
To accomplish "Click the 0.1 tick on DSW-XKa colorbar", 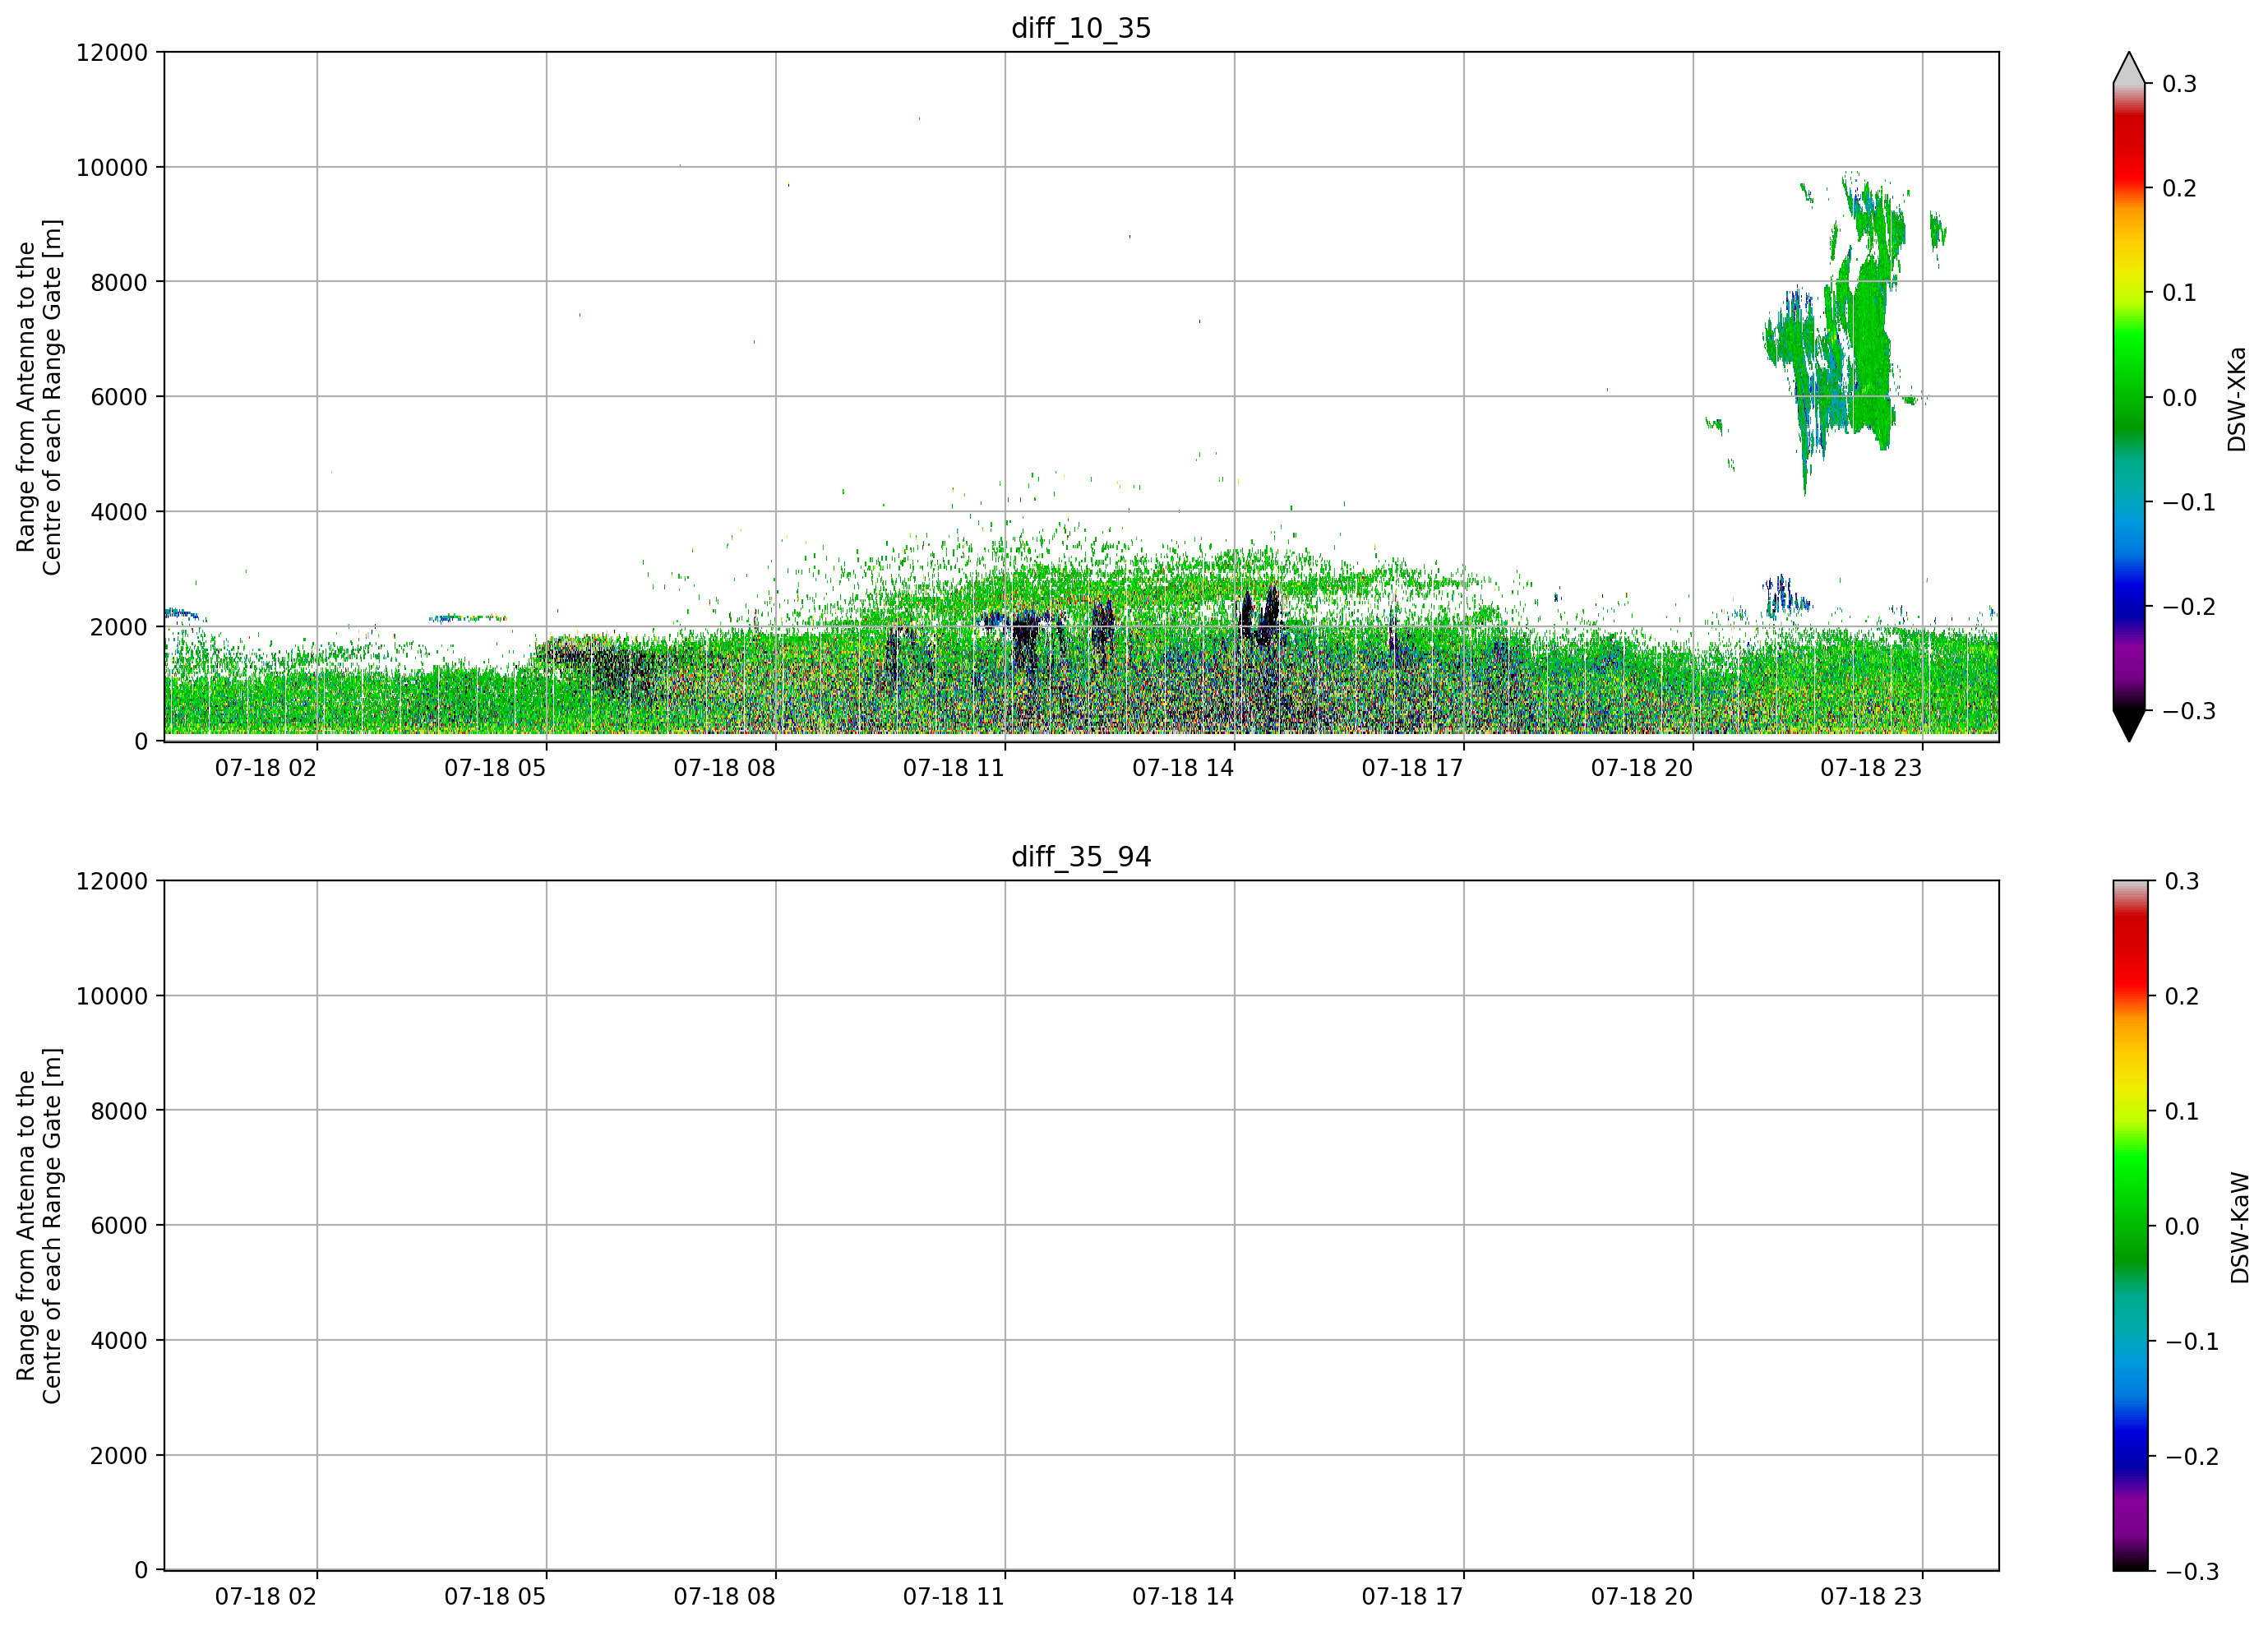I will tap(2180, 293).
